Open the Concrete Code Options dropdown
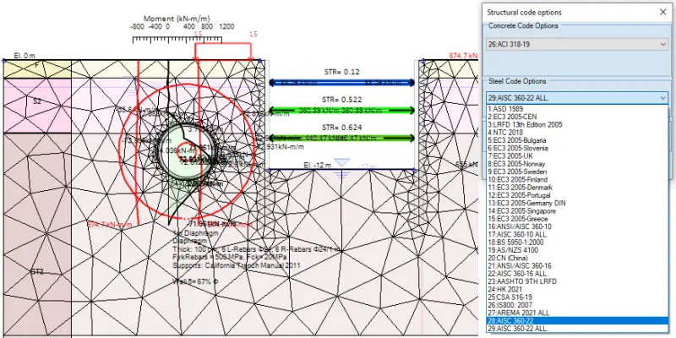The image size is (676, 338). pos(577,44)
